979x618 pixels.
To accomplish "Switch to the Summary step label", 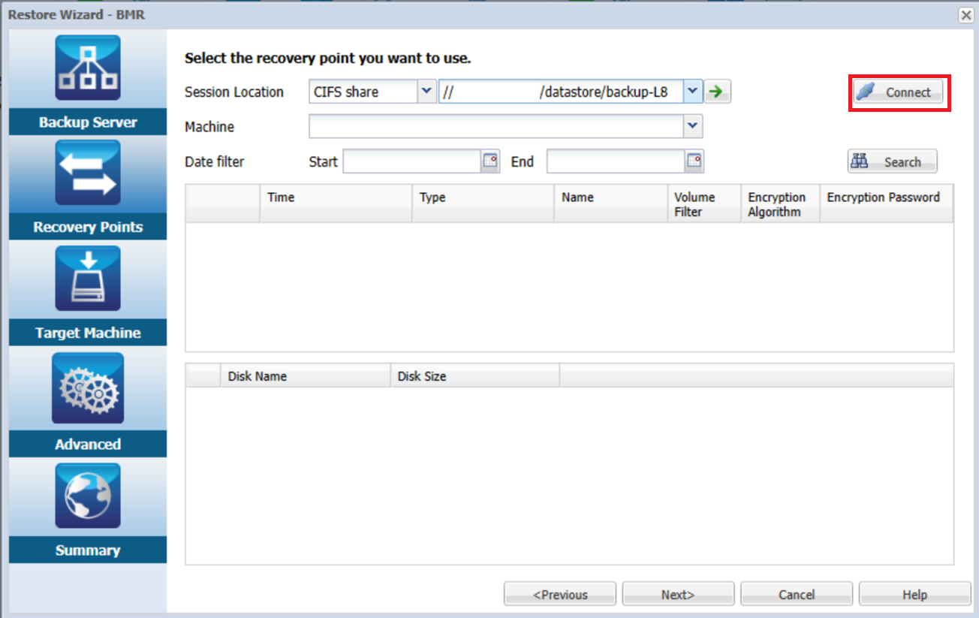I will coord(88,550).
